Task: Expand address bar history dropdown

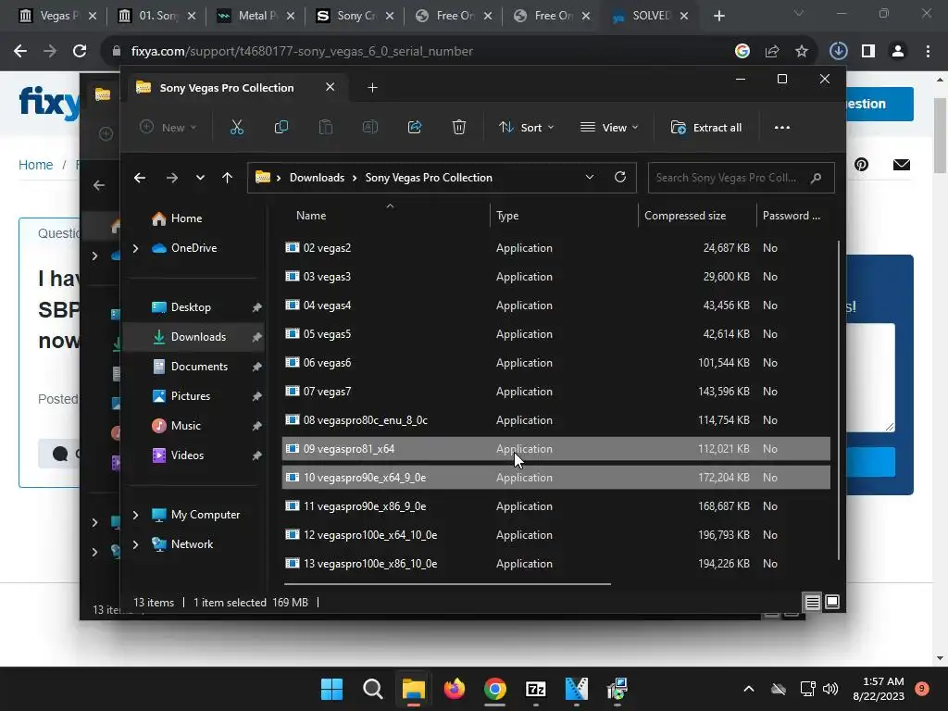Action: tap(590, 177)
